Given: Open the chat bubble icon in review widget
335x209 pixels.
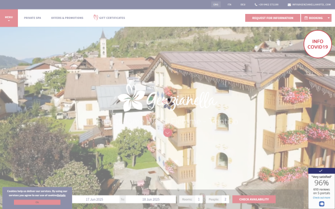Looking at the screenshot, I should click(x=322, y=204).
